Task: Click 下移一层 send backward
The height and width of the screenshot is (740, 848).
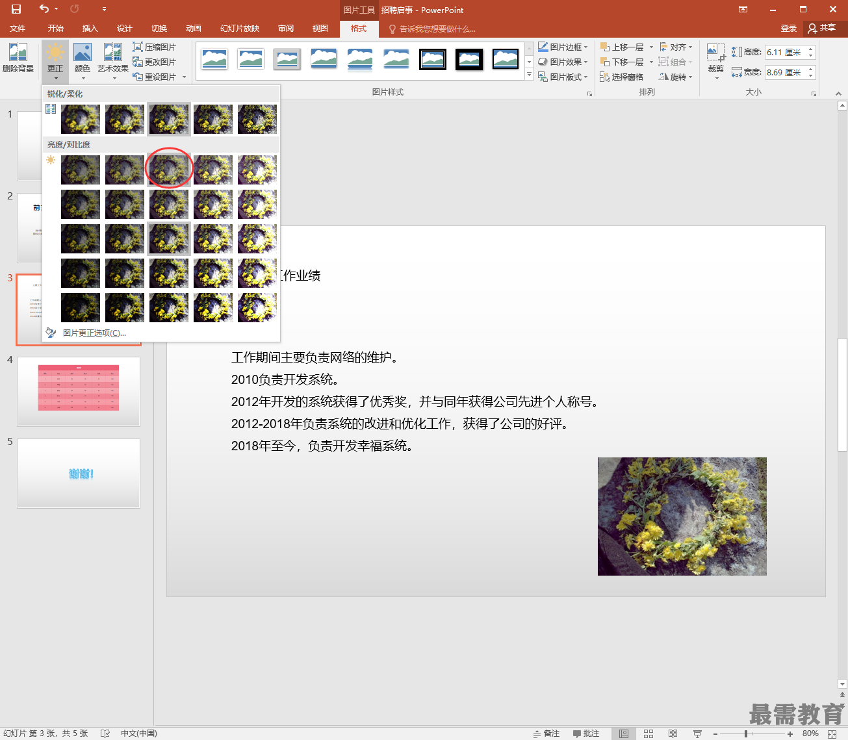Action: point(622,62)
